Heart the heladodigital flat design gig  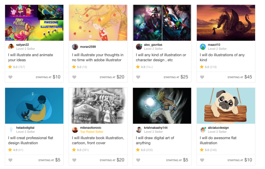click(x=10, y=160)
